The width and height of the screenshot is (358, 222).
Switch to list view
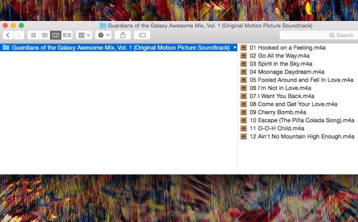44,35
